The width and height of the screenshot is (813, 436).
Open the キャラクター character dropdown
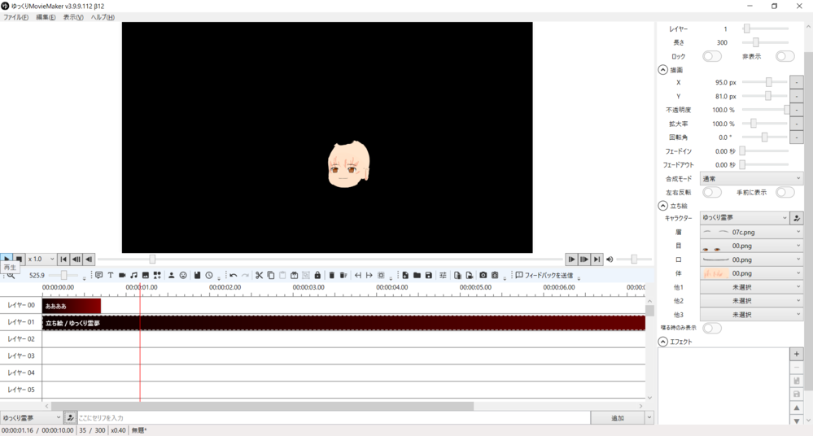click(x=744, y=218)
